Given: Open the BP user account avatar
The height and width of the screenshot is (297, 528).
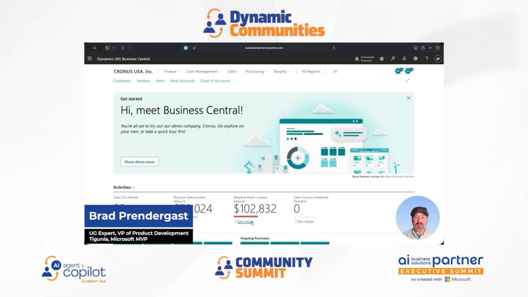Looking at the screenshot, I should click(x=438, y=59).
